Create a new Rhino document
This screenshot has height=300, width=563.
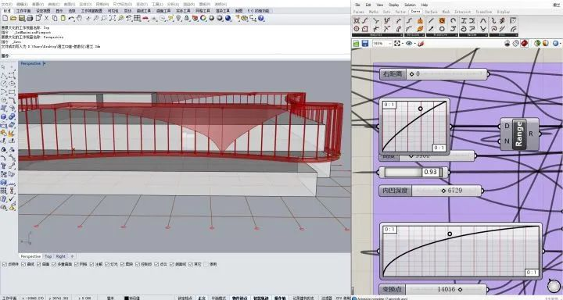coord(5,18)
